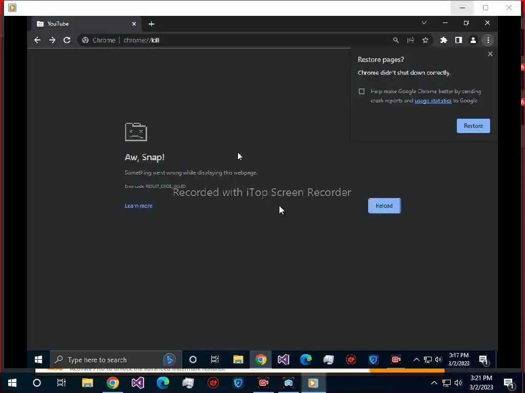Open the Chrome three-dot menu
Viewport: 525px width, 393px height.
pyautogui.click(x=488, y=40)
